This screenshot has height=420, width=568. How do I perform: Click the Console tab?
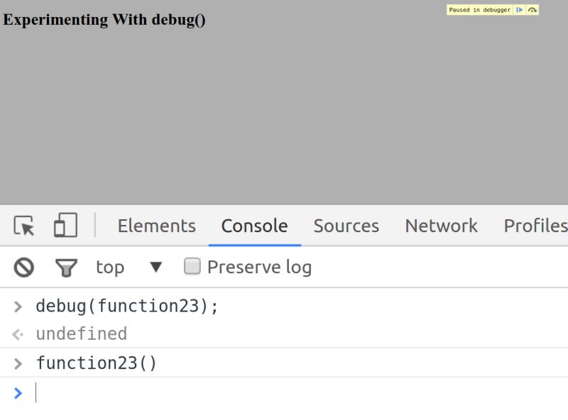coord(253,226)
